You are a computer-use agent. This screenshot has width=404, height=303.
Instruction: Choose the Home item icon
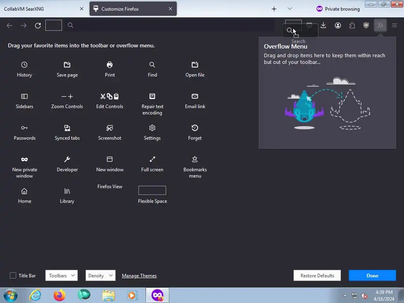click(x=24, y=191)
